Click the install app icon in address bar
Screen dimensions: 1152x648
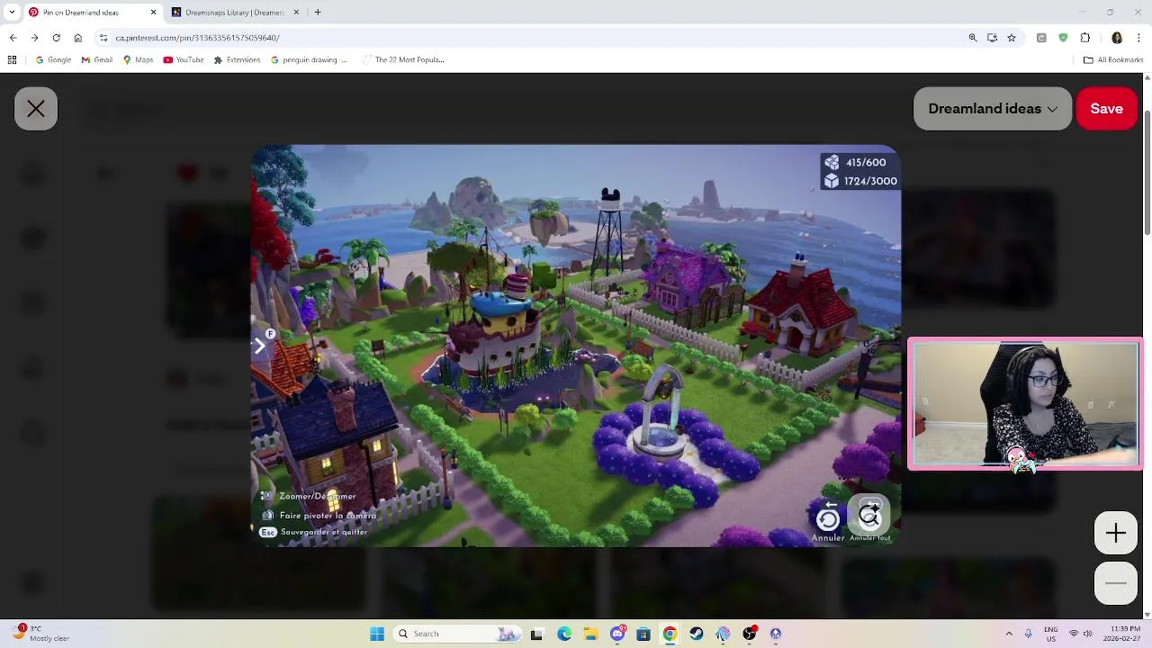click(x=992, y=38)
